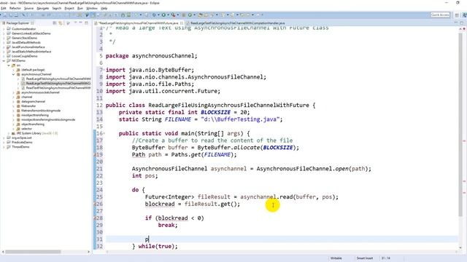The height and width of the screenshot is (262, 467).
Task: Open the Edit menu
Action: (3, 8)
